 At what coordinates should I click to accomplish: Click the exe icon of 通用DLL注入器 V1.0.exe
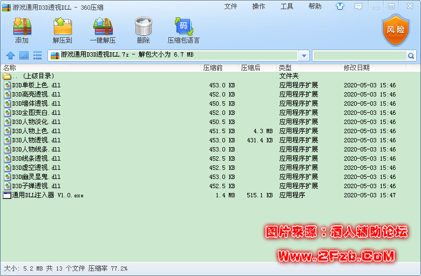[6, 195]
